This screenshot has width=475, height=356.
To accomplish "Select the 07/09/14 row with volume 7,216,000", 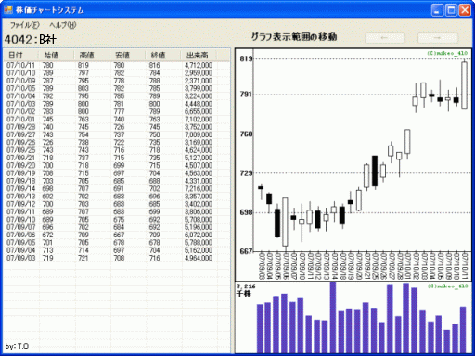I will click(117, 188).
